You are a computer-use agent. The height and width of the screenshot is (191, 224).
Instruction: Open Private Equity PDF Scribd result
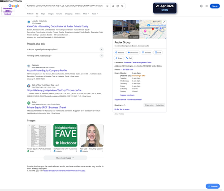pos(47,108)
